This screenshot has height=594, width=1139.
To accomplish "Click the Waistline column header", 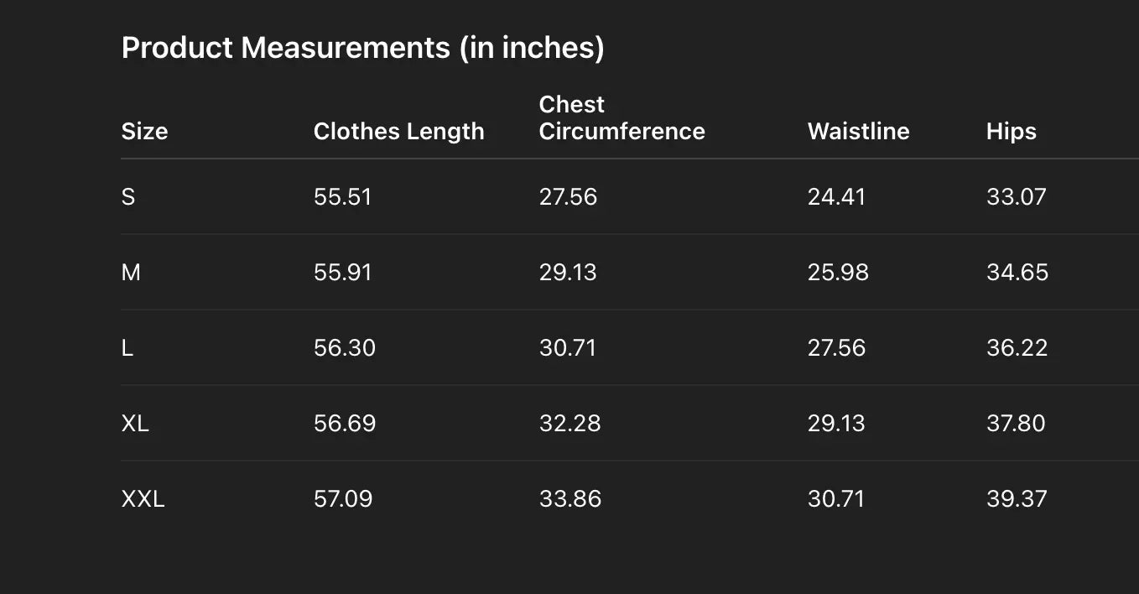I will (x=858, y=131).
